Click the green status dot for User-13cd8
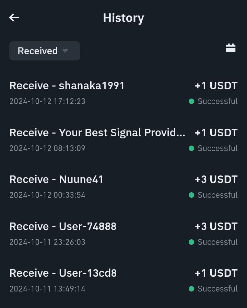Viewport: 247px width, 308px height. pyautogui.click(x=191, y=289)
